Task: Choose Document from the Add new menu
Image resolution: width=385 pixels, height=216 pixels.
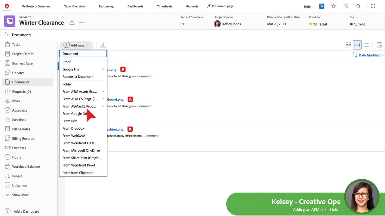Action: (83, 53)
